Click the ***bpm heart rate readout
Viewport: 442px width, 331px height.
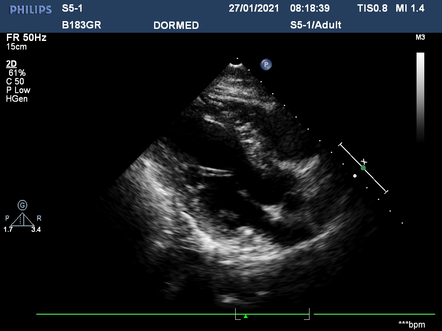pyautogui.click(x=411, y=325)
